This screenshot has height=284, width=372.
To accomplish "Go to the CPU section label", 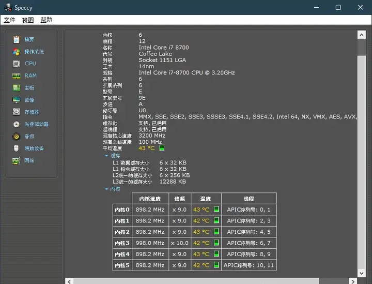I will click(30, 64).
